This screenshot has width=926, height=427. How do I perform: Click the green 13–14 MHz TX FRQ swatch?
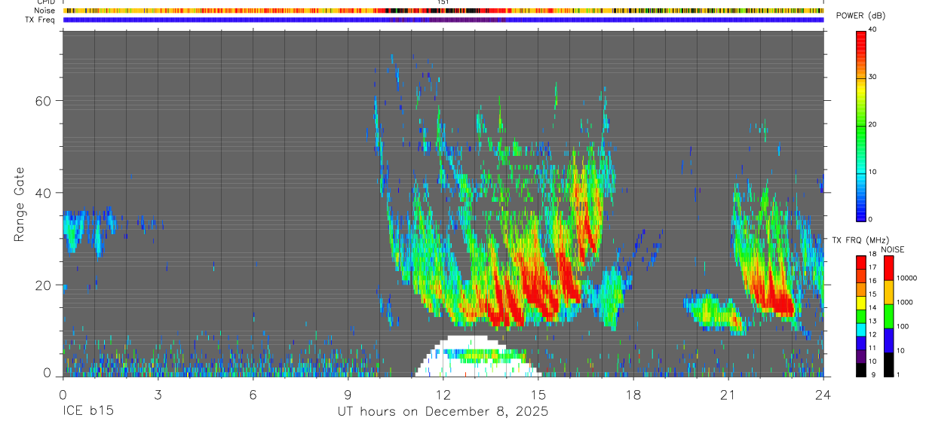point(860,316)
